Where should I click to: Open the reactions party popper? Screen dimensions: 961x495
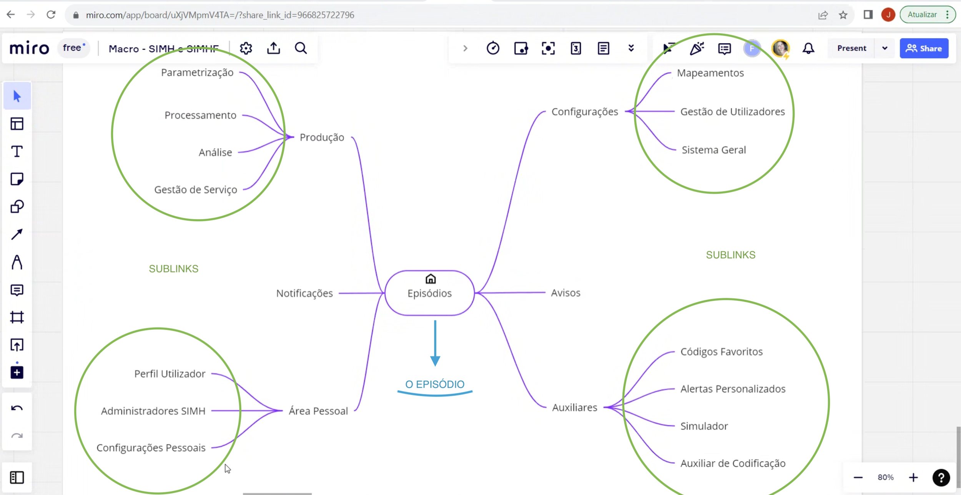point(697,48)
